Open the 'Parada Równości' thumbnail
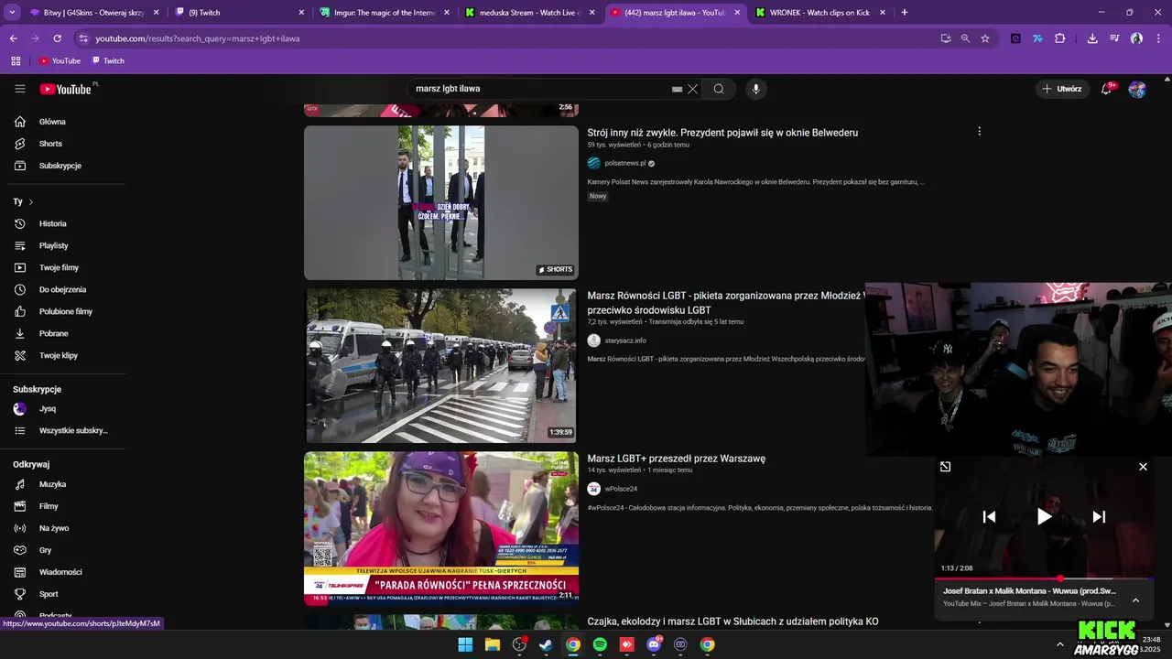This screenshot has width=1172, height=659. (441, 528)
